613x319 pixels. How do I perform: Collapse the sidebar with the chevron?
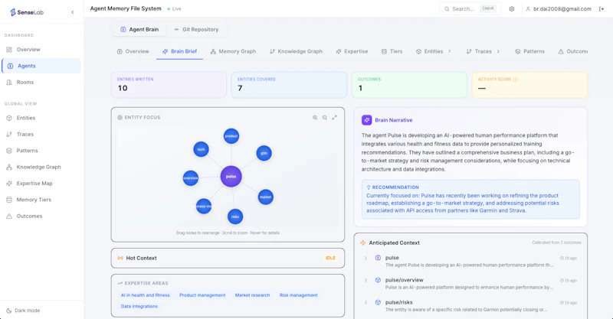click(73, 12)
